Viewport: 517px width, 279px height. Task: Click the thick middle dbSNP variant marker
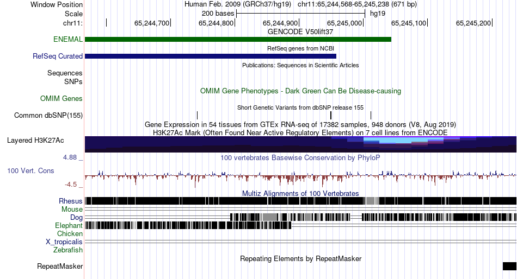point(331,115)
